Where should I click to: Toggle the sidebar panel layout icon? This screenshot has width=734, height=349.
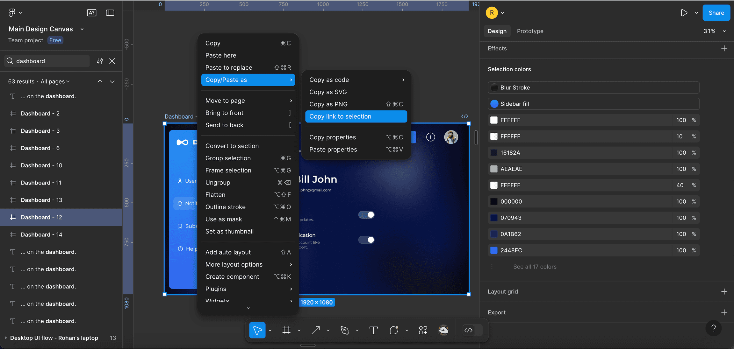click(110, 13)
